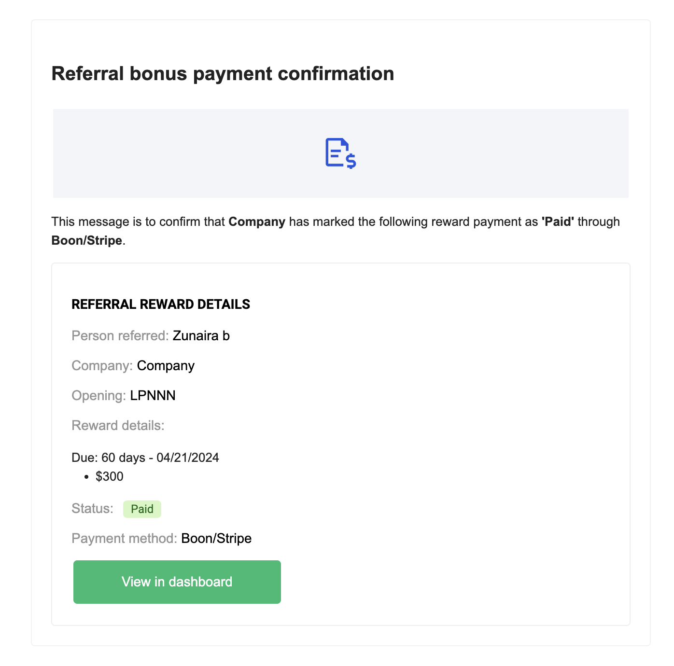Image resolution: width=674 pixels, height=666 pixels.
Task: Click the Status label
Action: [92, 509]
